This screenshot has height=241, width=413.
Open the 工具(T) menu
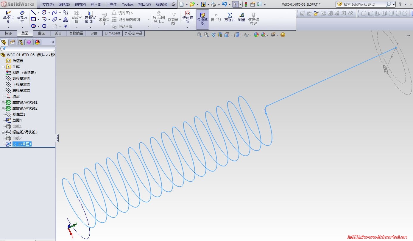[x=112, y=4]
